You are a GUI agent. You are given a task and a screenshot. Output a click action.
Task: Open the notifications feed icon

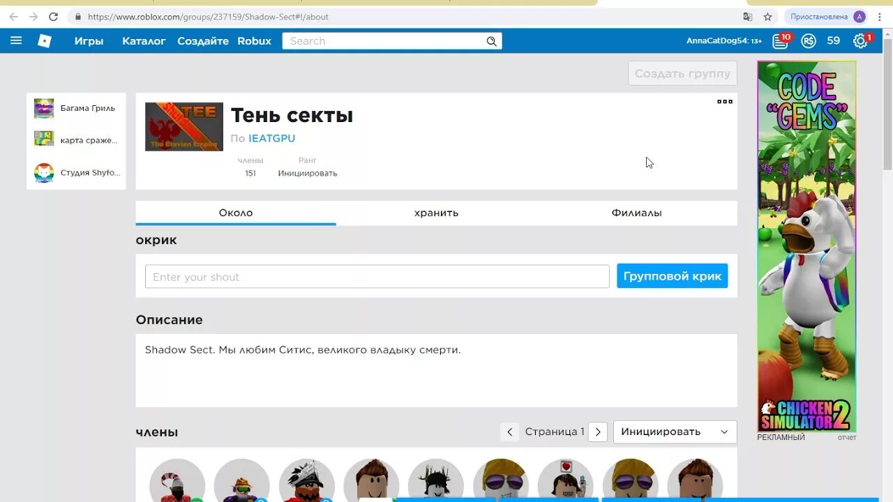coord(780,41)
